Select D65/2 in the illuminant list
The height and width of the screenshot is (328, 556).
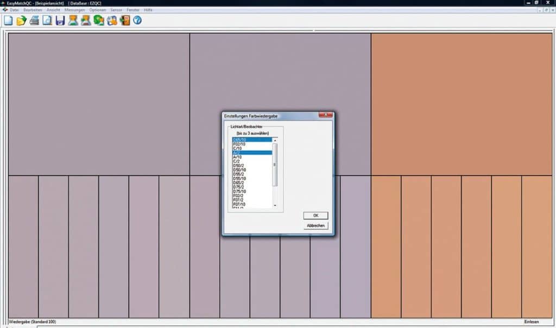pyautogui.click(x=252, y=182)
